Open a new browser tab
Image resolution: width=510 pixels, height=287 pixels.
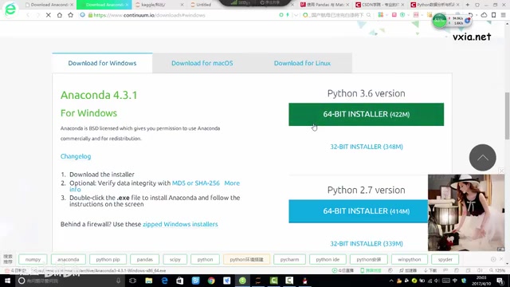pos(468,5)
